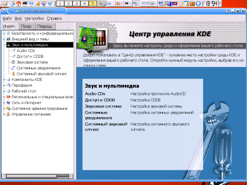
Task: Click the Системный звуковой сигнал bell icon
Action: [13, 74]
